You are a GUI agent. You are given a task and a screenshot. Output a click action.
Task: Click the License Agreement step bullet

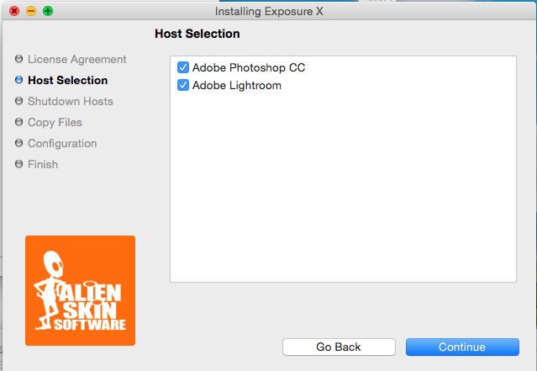coord(18,59)
